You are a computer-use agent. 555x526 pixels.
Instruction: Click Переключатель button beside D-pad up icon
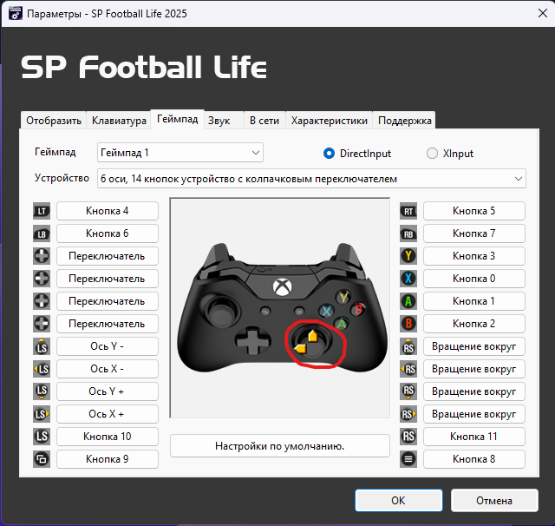coord(108,256)
